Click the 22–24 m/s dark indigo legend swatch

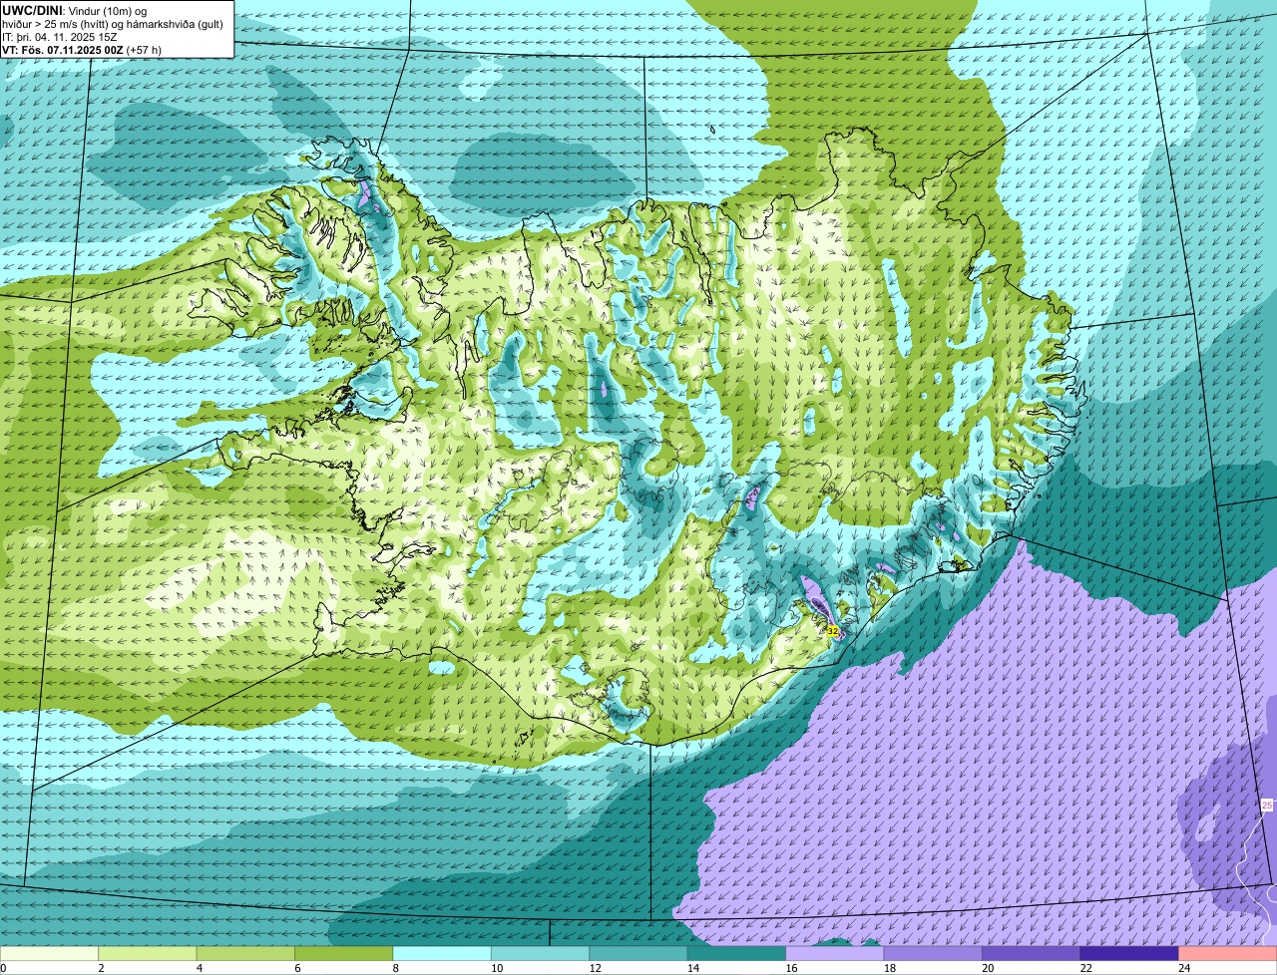1129,953
